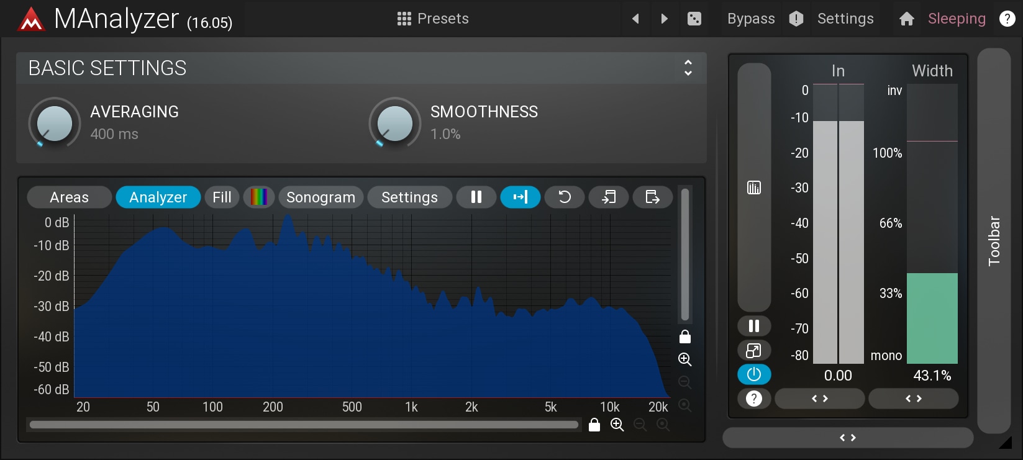Toggle the horizontal zoom lock icon
1023x460 pixels.
(594, 425)
